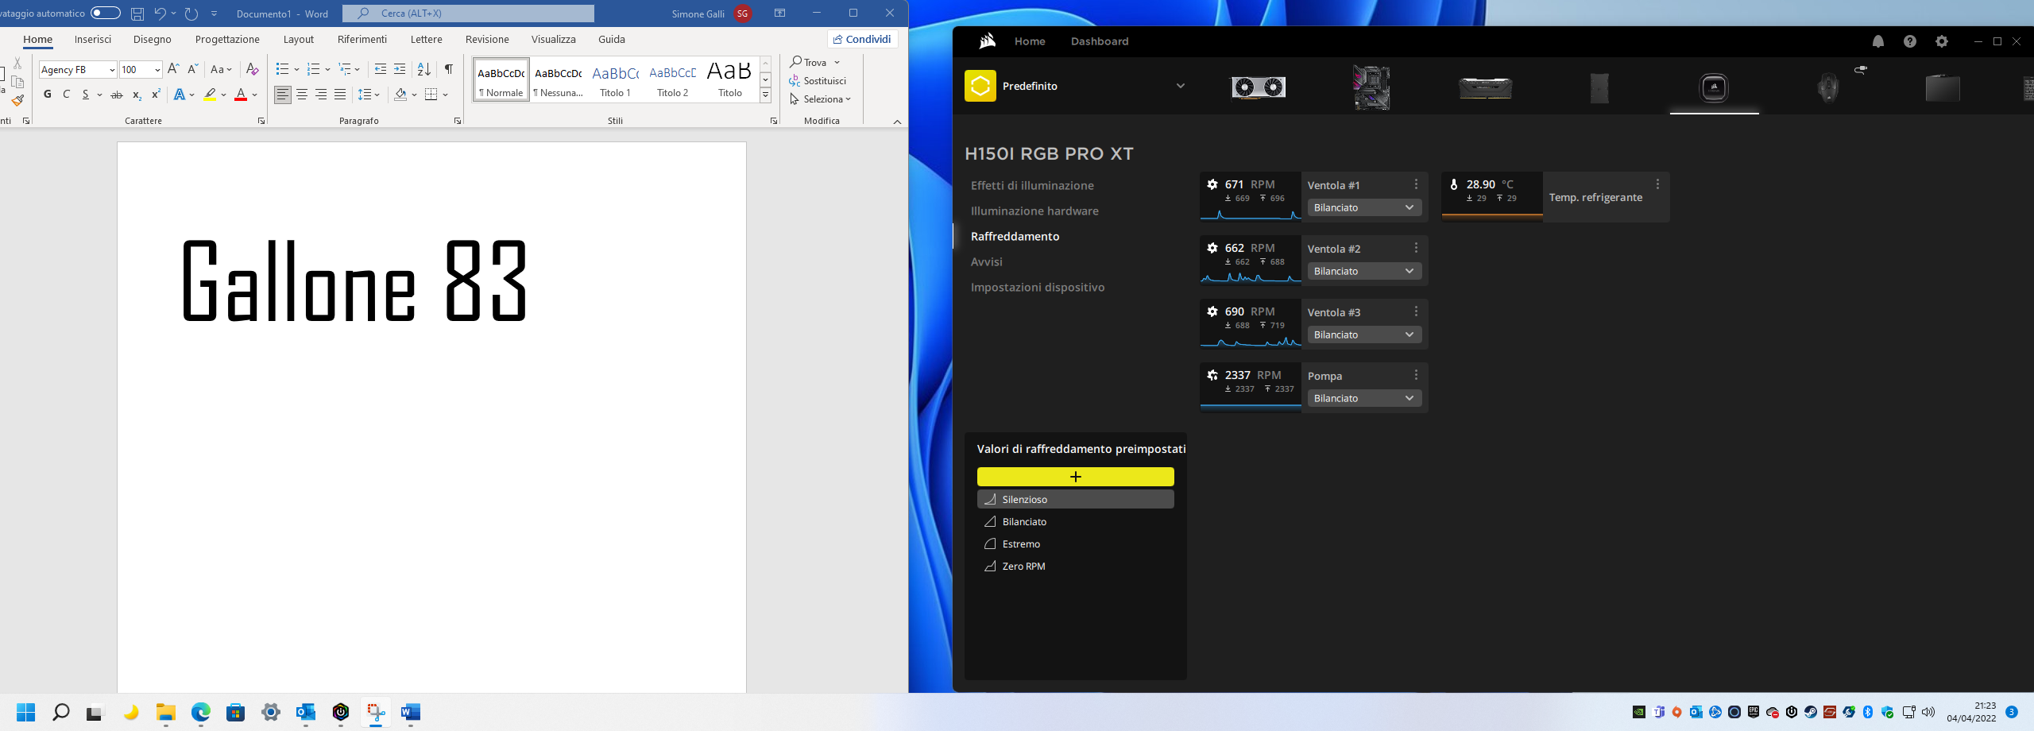Viewport: 2034px width, 731px height.
Task: Sort the selected text alphabetically
Action: pos(424,69)
